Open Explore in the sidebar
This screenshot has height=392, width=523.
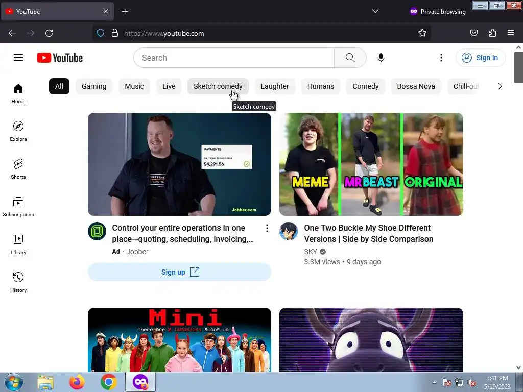(18, 131)
